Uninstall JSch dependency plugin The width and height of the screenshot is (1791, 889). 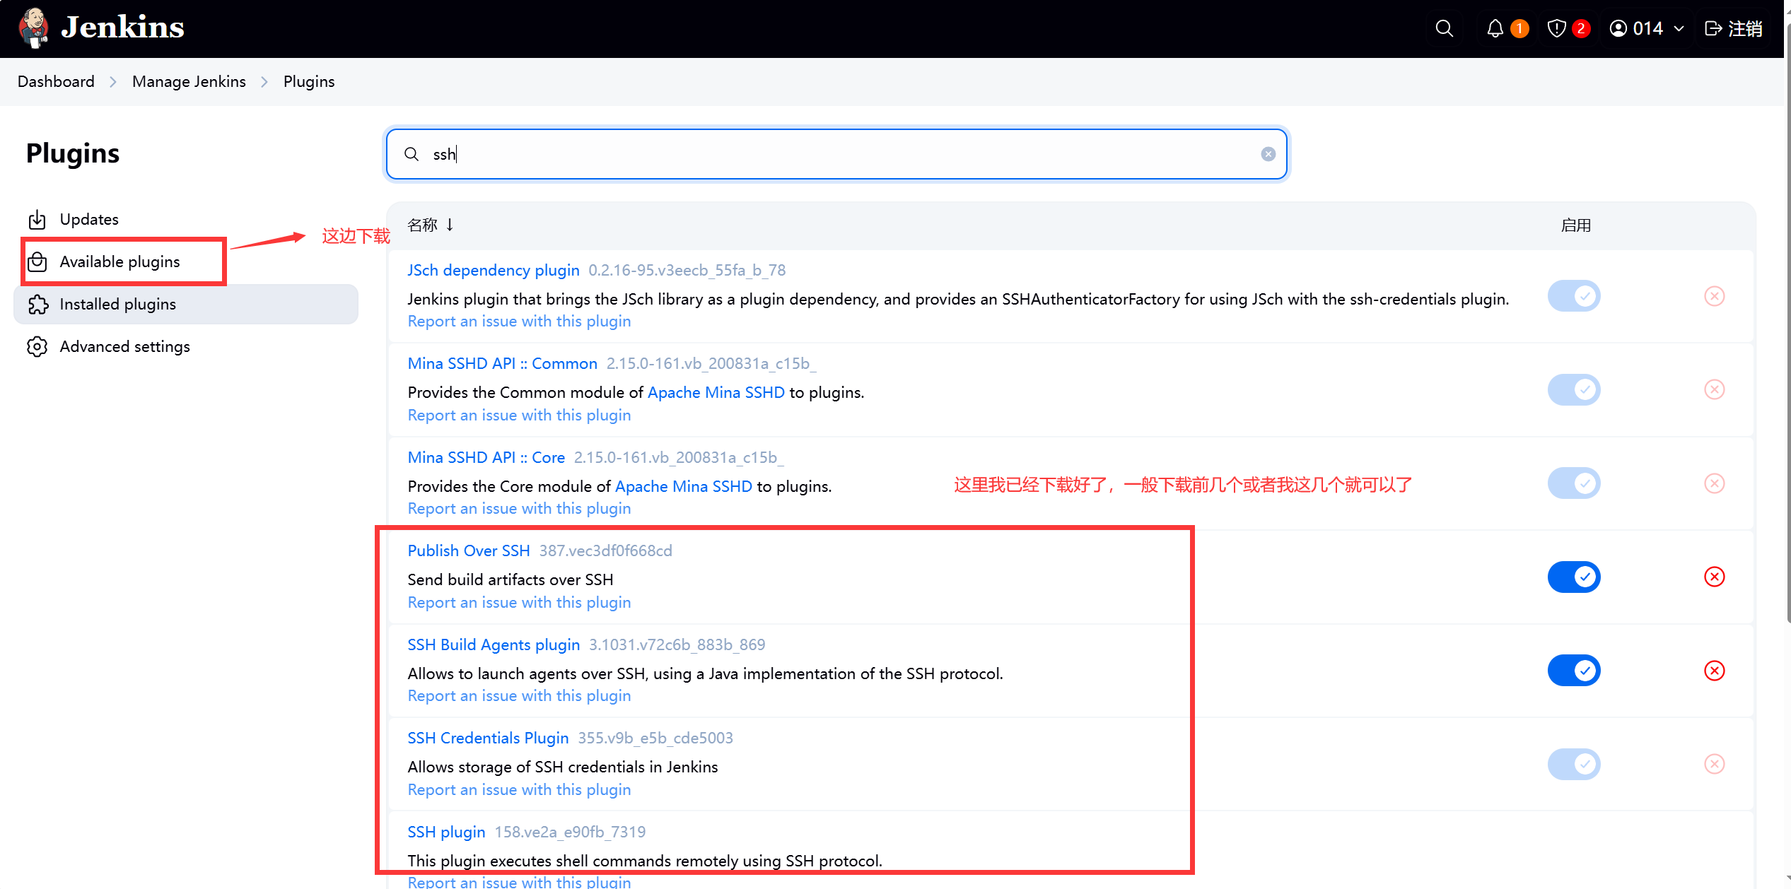click(x=1715, y=296)
